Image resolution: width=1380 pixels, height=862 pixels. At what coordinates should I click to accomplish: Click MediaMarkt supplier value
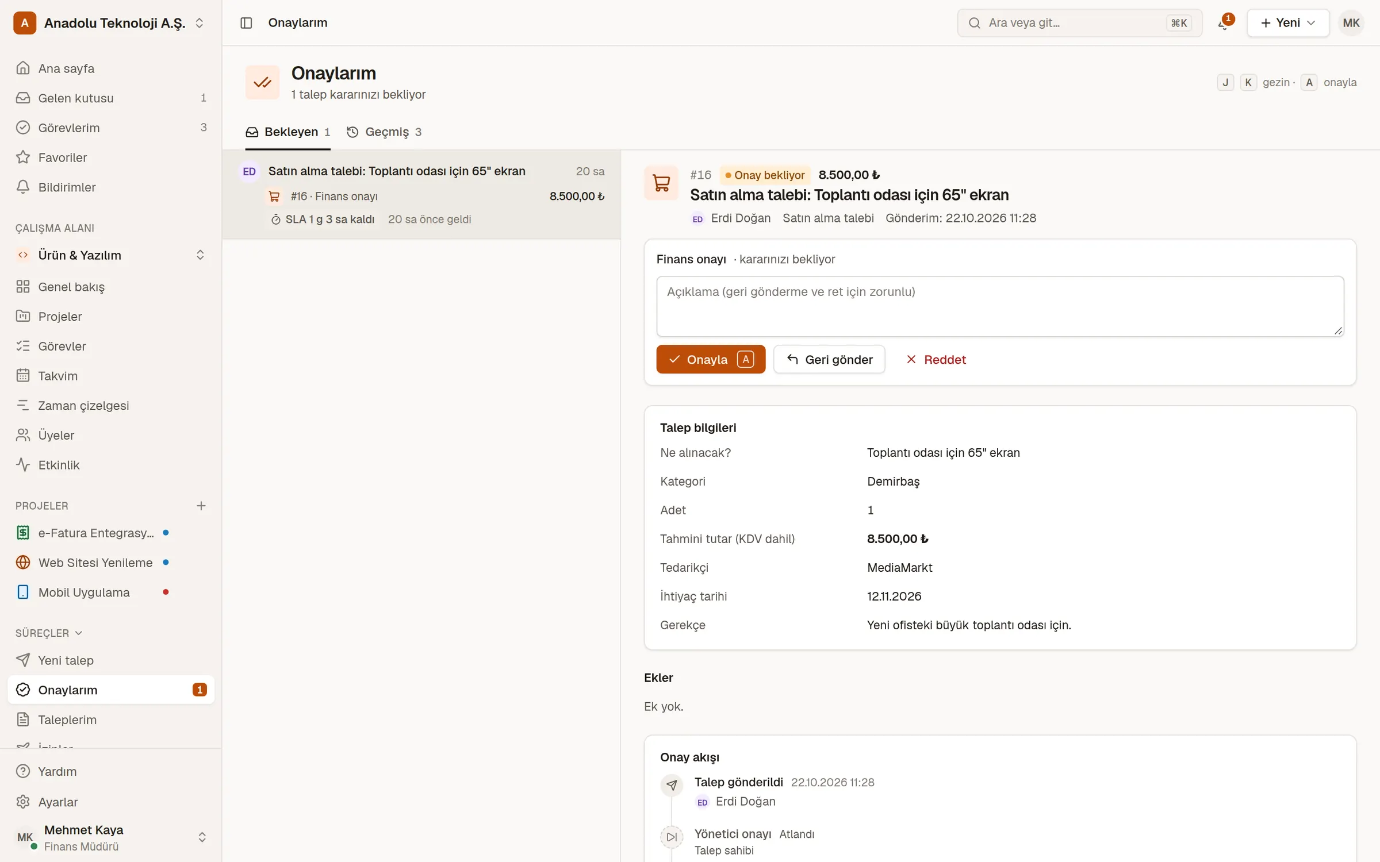[899, 568]
